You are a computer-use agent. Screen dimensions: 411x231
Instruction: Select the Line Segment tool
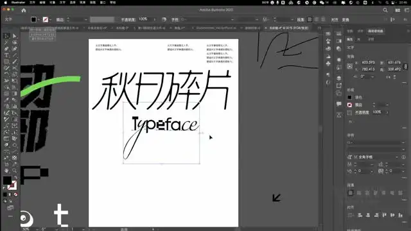(14, 55)
